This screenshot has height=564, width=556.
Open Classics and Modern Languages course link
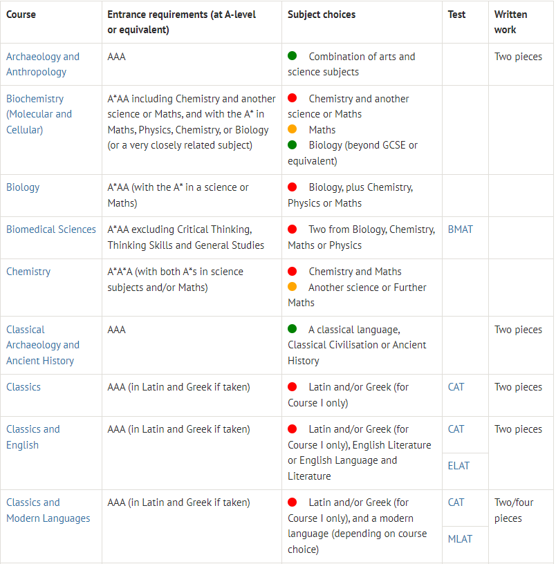click(48, 510)
